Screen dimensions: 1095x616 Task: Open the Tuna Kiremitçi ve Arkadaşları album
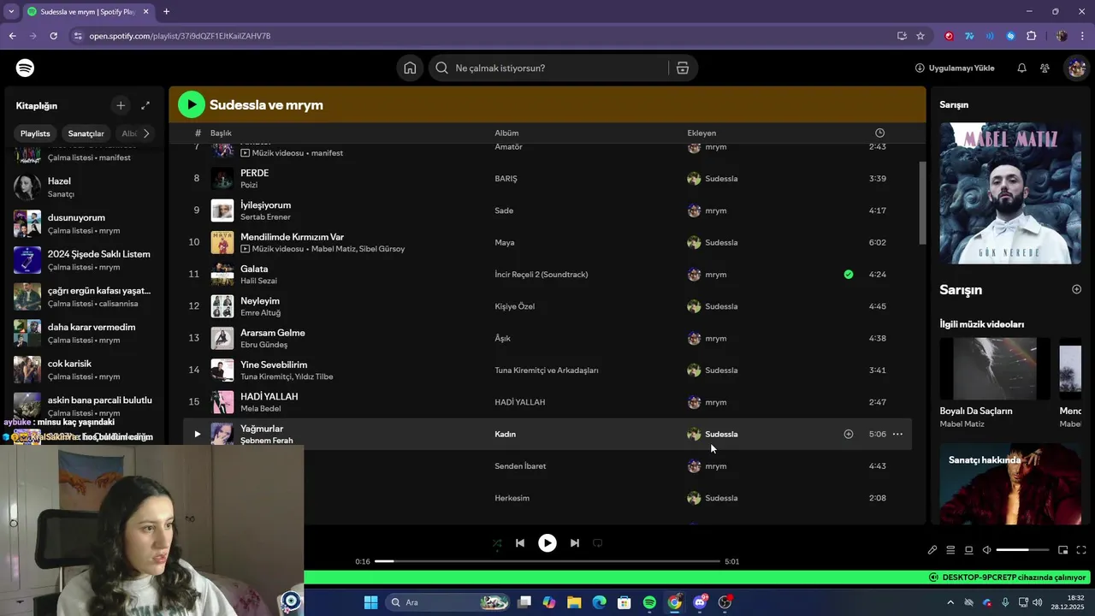[x=547, y=370]
